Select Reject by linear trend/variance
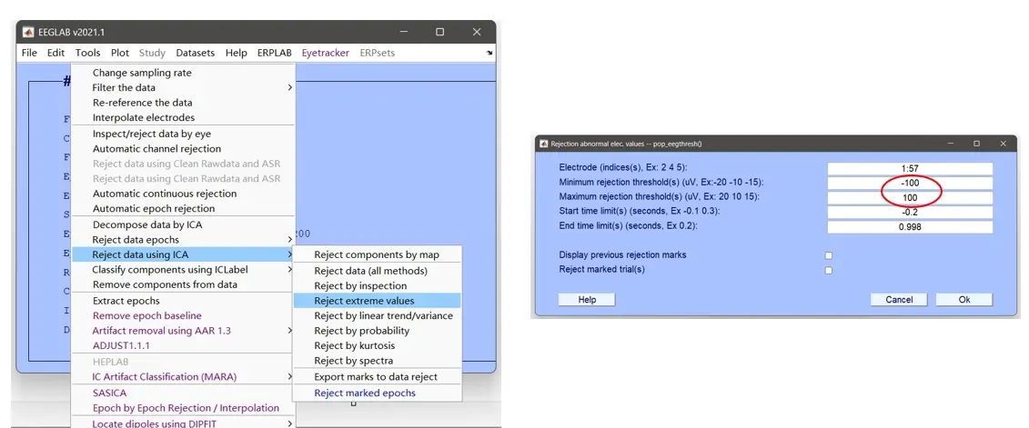This screenshot has height=428, width=1029. click(x=378, y=315)
